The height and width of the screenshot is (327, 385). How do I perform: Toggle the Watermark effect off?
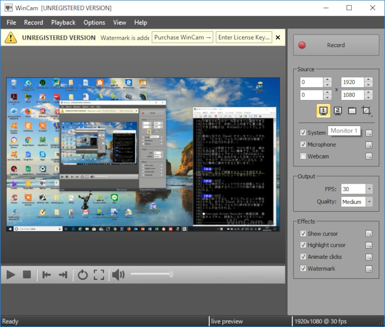pos(303,268)
